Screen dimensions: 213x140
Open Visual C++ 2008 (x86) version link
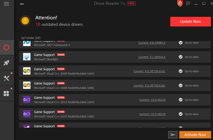click(149, 86)
